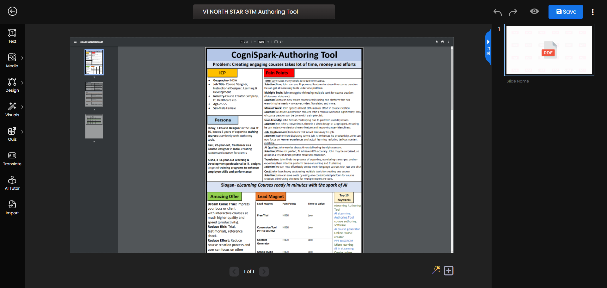Open the Translate tool
607x288 pixels.
(12, 158)
